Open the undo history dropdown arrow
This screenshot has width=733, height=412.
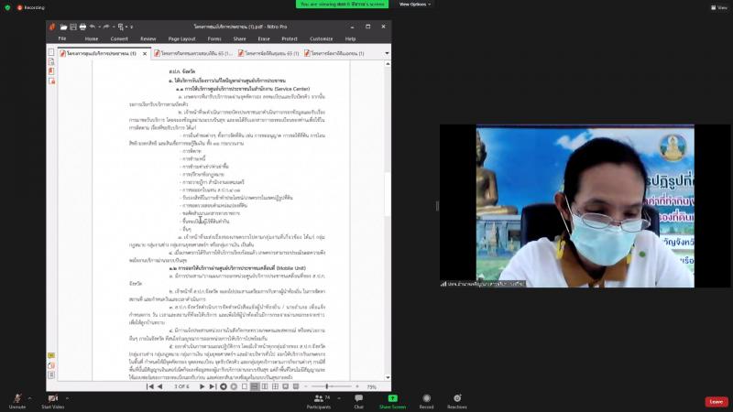(99, 27)
